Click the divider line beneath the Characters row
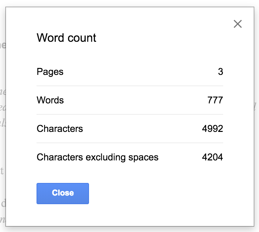The height and width of the screenshot is (232, 259). pyautogui.click(x=129, y=143)
